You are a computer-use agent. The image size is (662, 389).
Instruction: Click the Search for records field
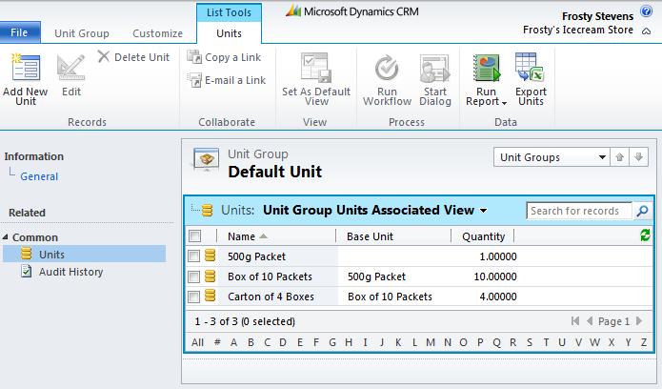(x=579, y=211)
